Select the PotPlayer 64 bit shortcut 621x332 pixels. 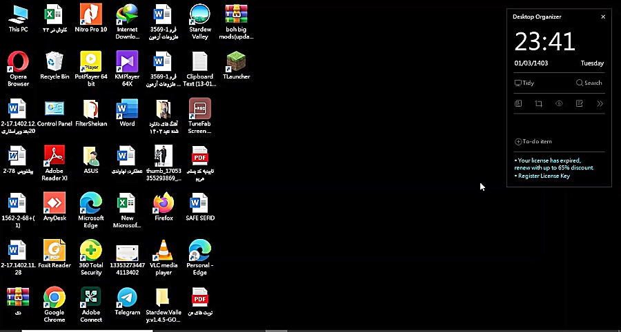90,69
